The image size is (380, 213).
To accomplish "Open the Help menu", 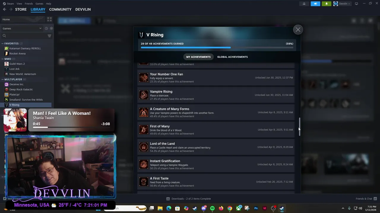I will click(x=48, y=4).
